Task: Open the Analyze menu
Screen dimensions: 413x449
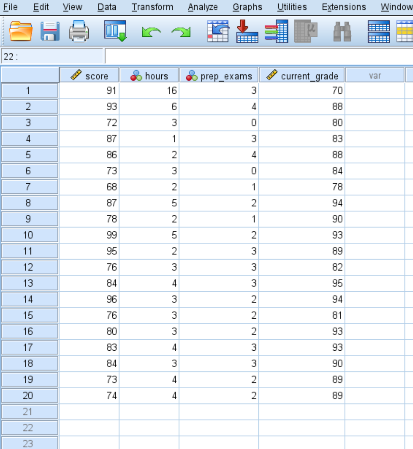Action: [203, 7]
